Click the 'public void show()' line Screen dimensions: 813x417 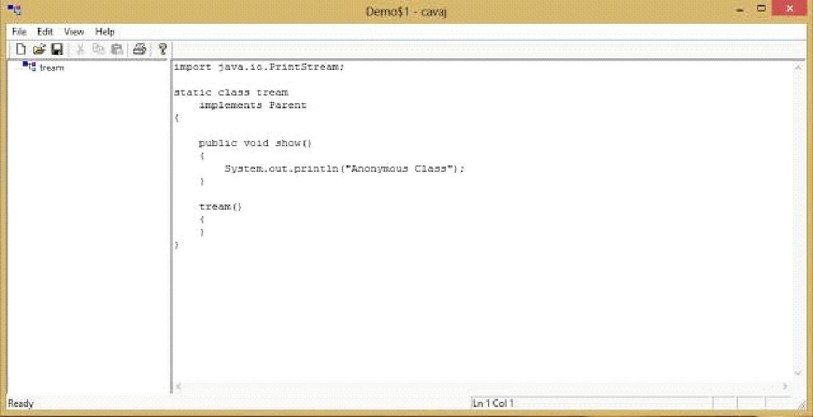point(256,143)
